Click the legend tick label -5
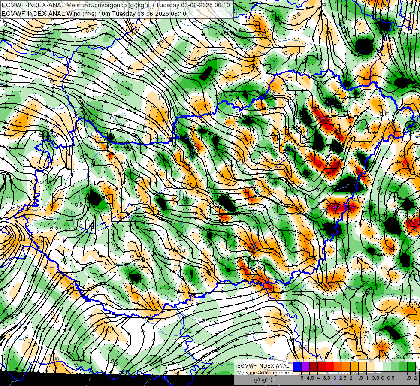The image size is (420, 386). tap(301, 378)
